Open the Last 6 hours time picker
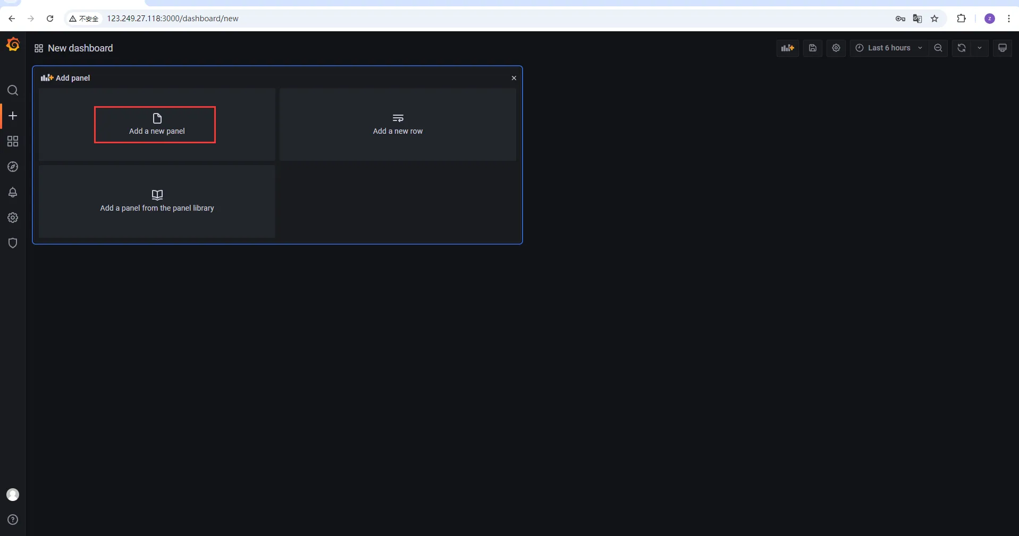 click(889, 48)
